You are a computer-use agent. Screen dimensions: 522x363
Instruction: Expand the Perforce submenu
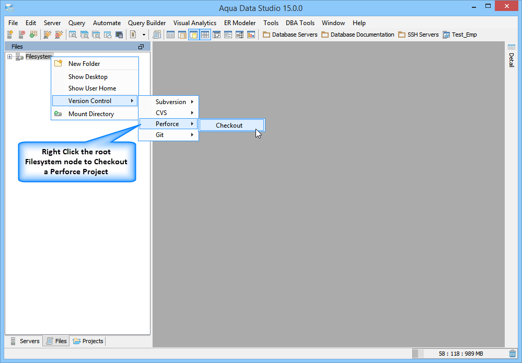pos(168,123)
